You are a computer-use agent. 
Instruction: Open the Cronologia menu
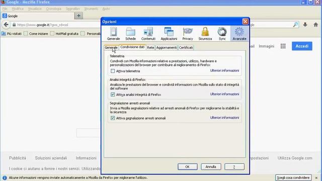[54, 9]
